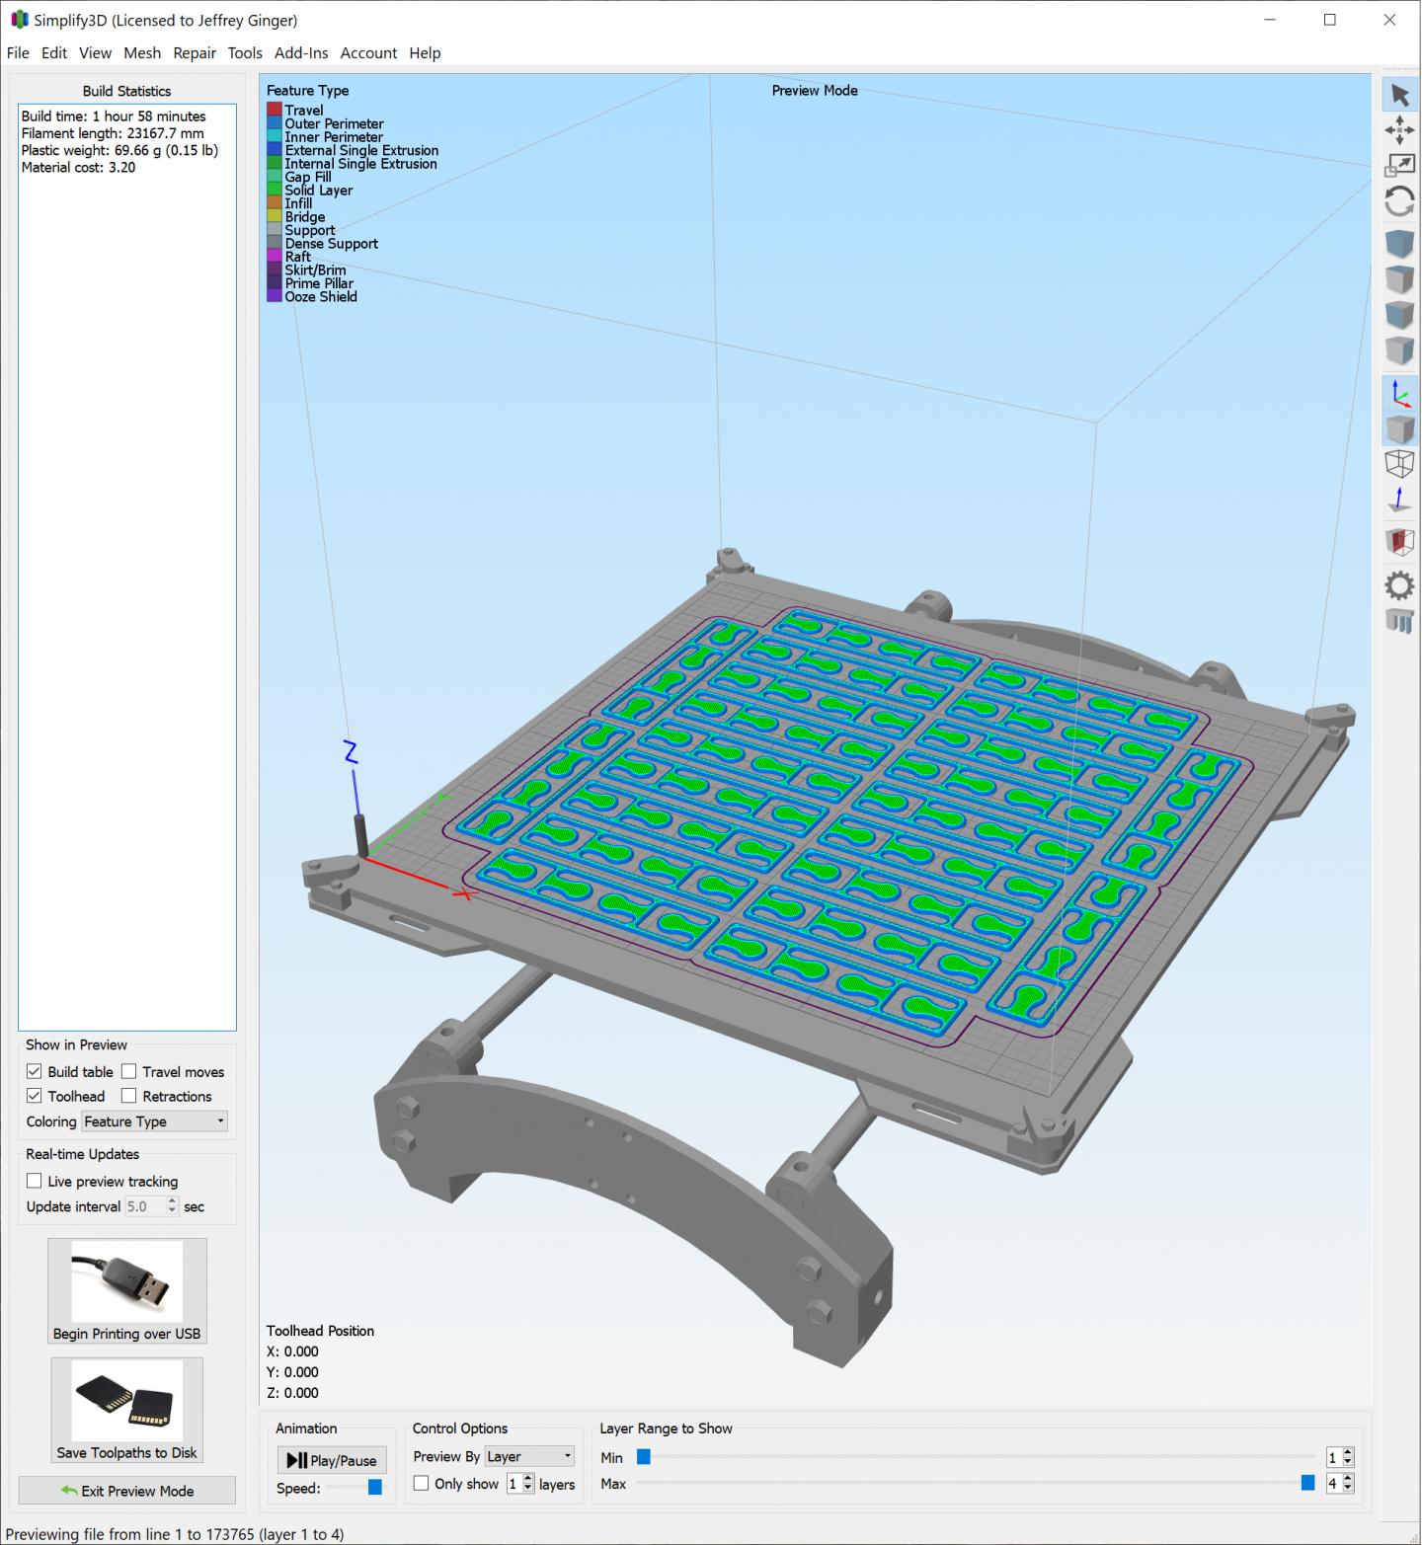The image size is (1422, 1545).
Task: Select the arrow selection tool
Action: tap(1400, 95)
